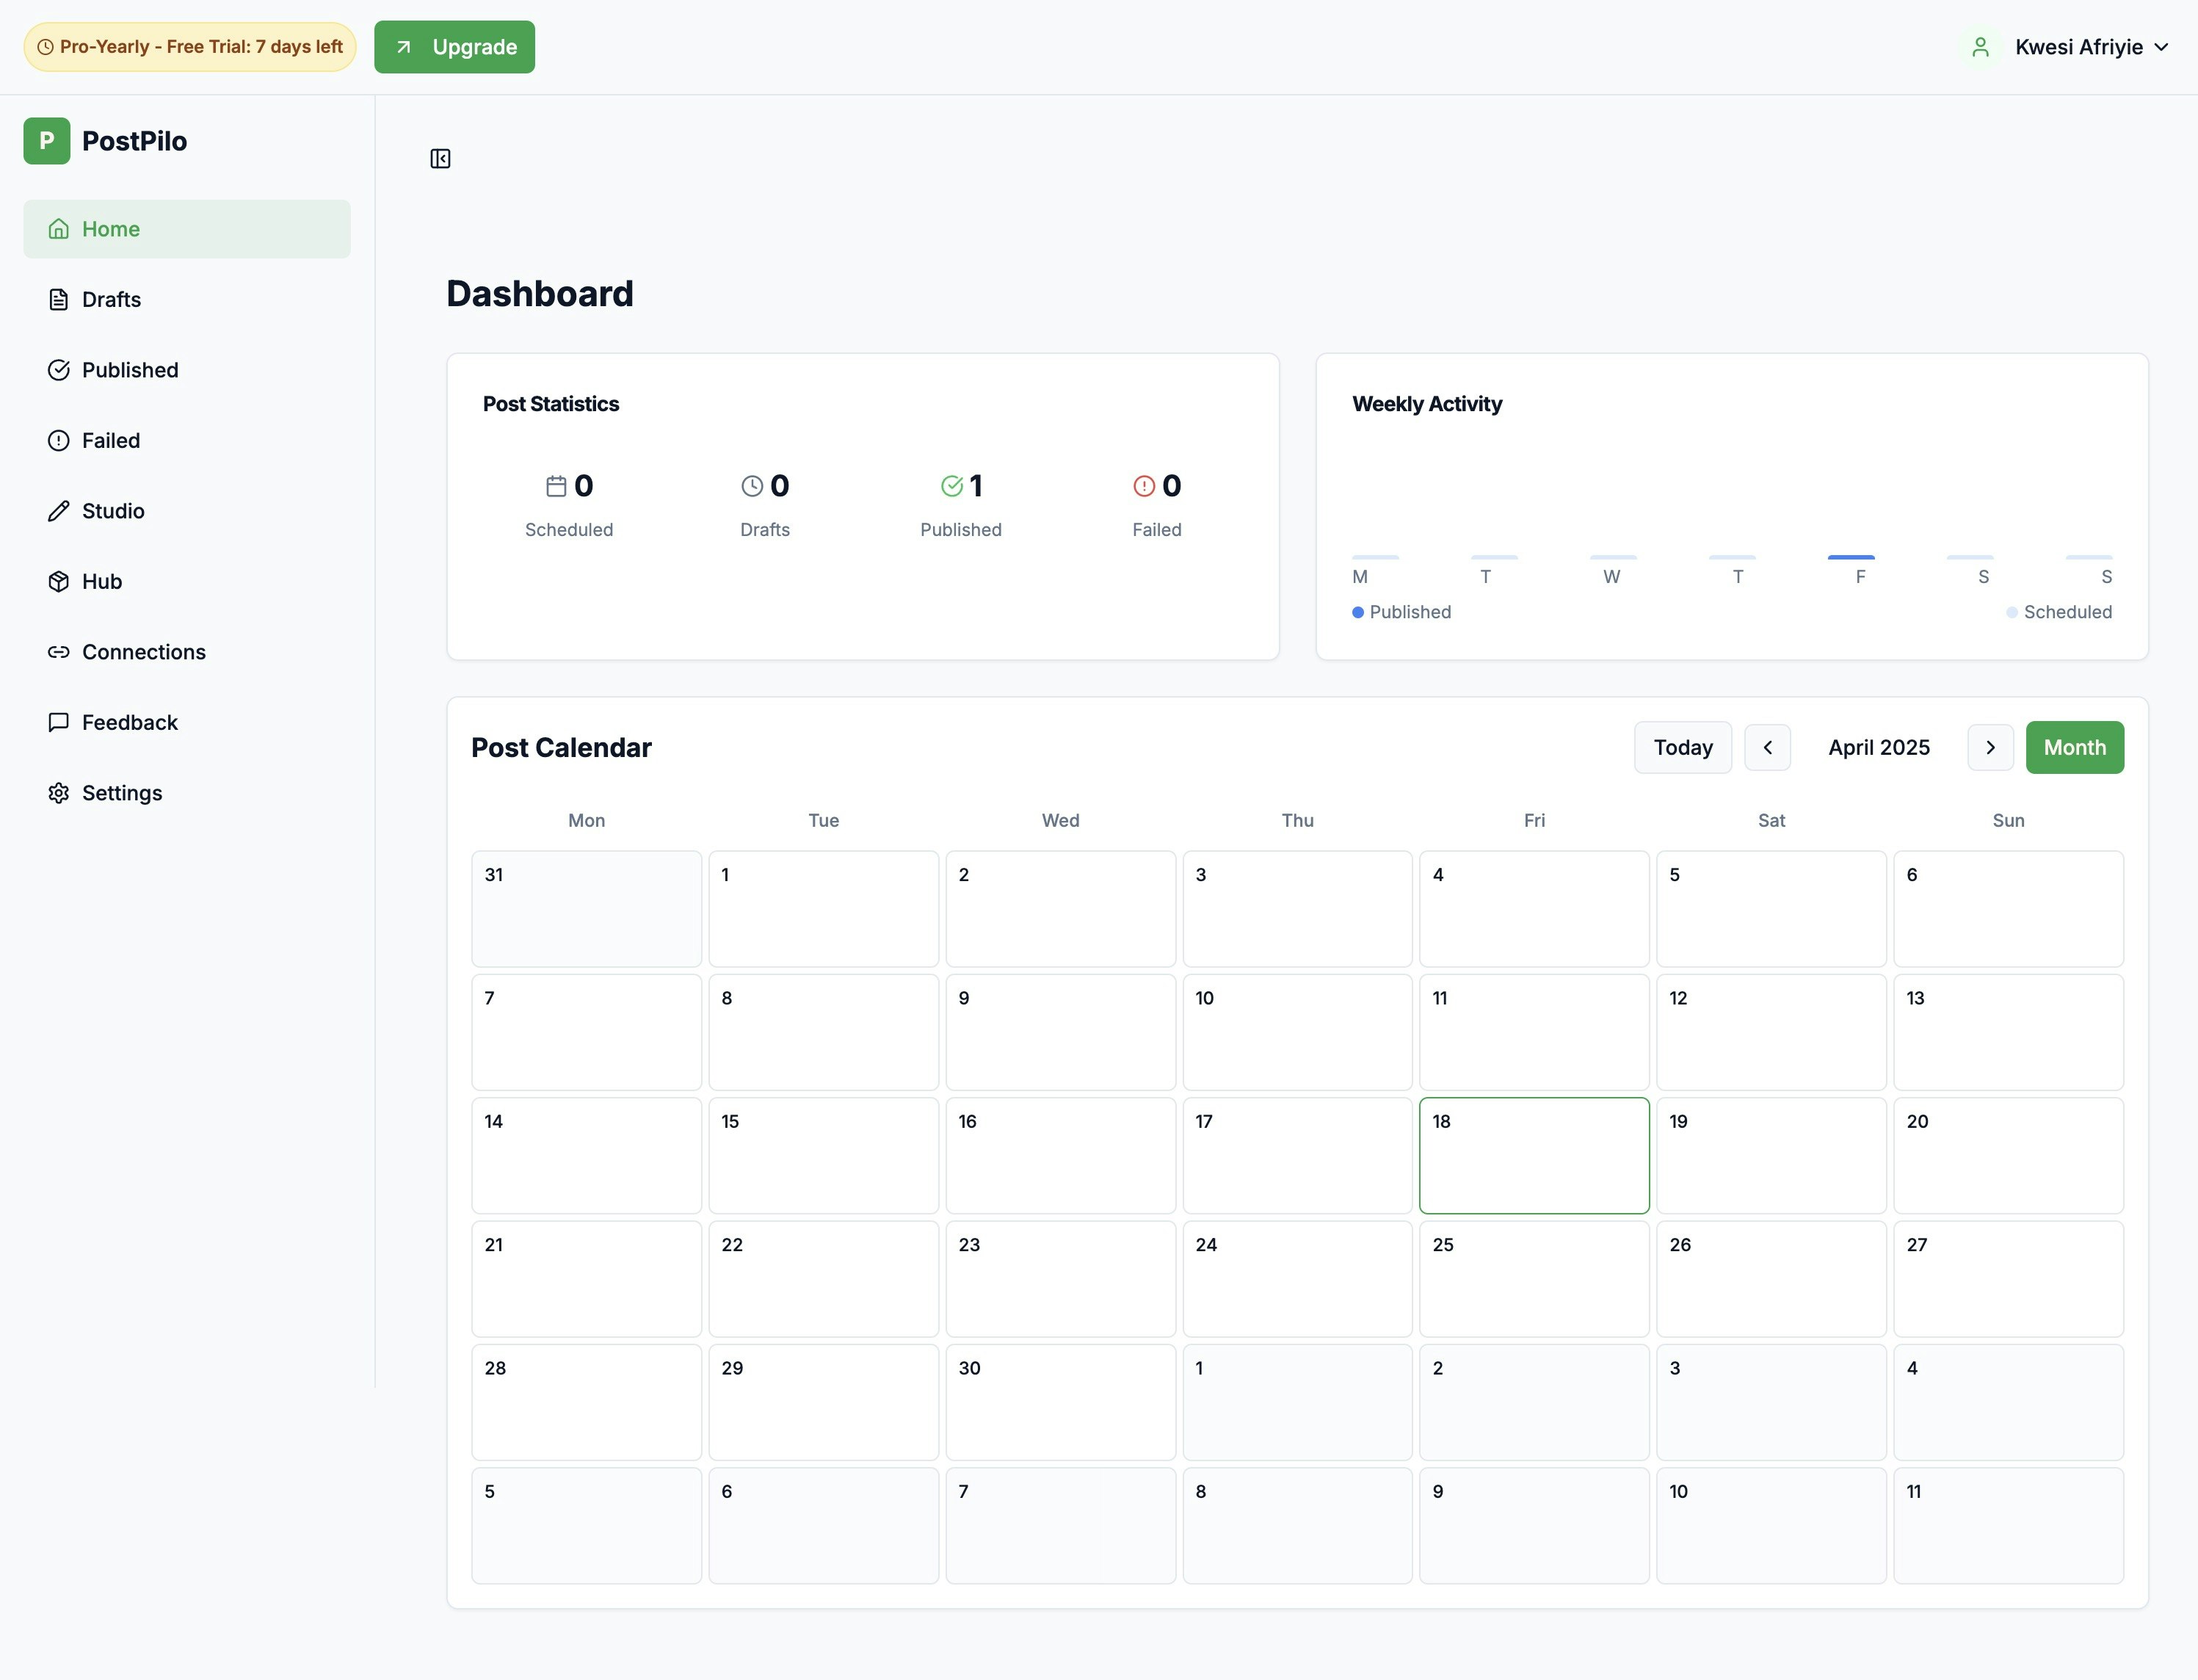Click the PostPilo green logo icon
This screenshot has width=2198, height=1680.
tap(46, 141)
